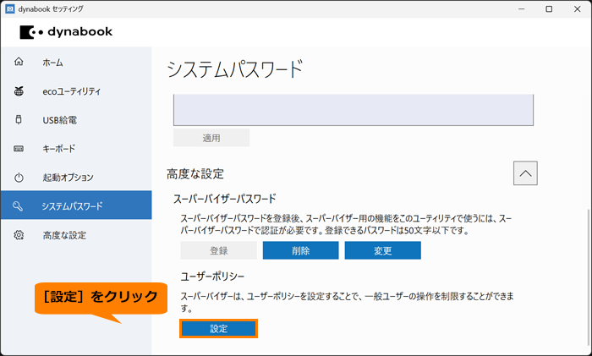Click the USB charging icon
The height and width of the screenshot is (356, 592).
pos(18,120)
